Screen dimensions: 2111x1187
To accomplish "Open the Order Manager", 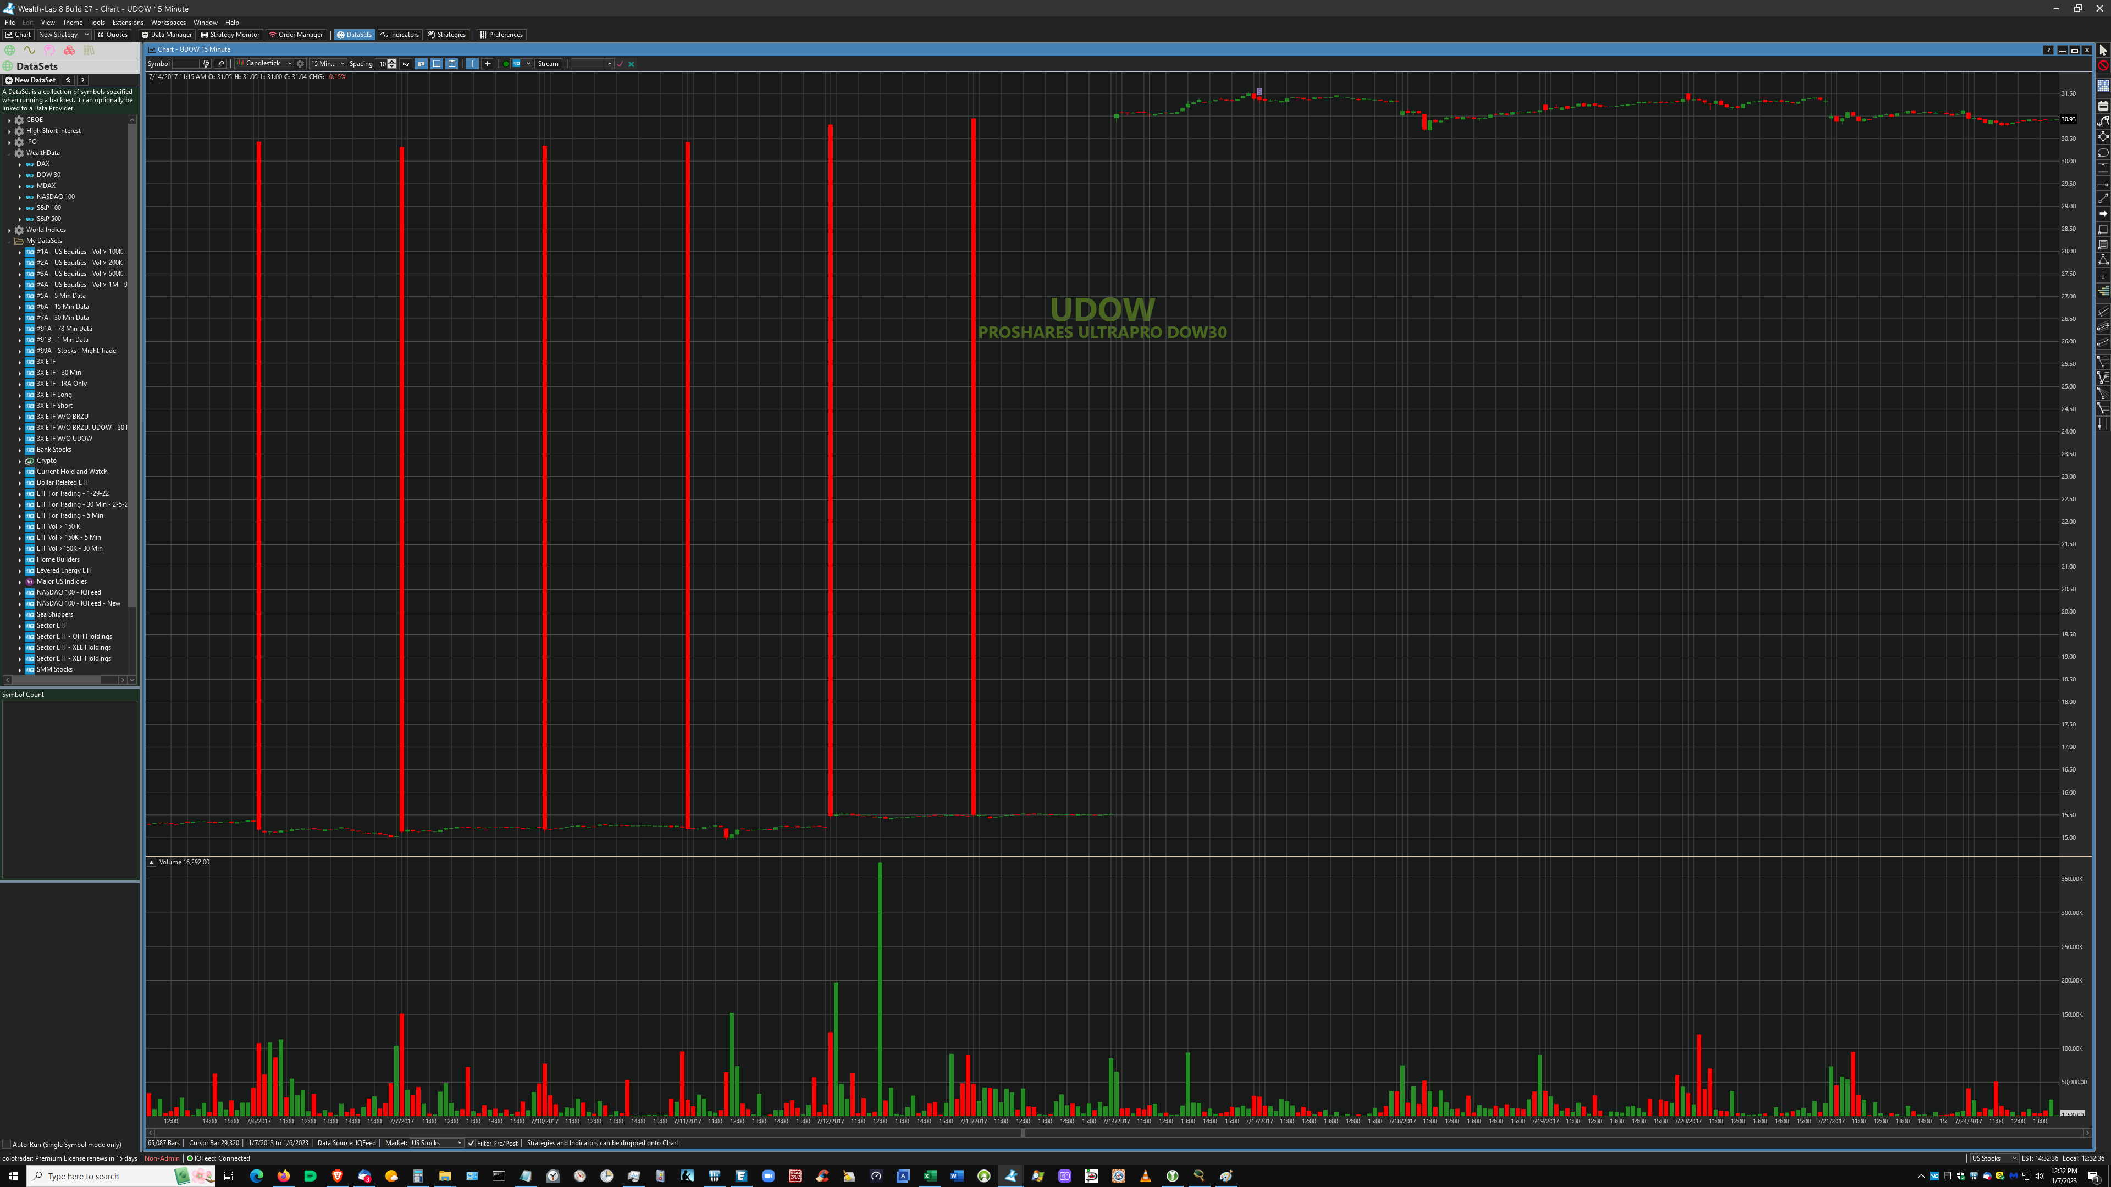I will click(x=296, y=35).
